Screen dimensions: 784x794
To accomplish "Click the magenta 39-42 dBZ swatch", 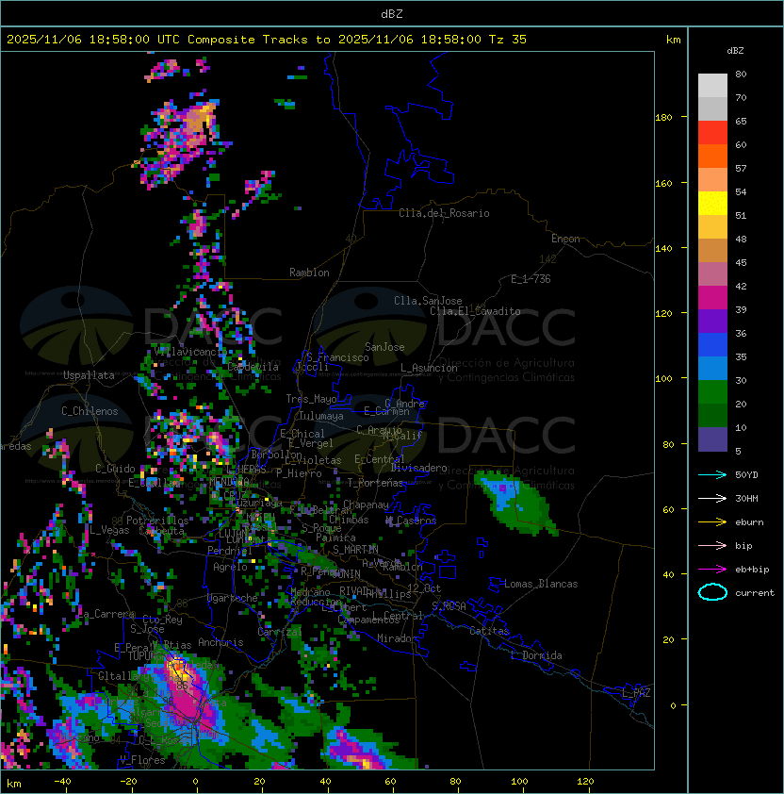I will (712, 298).
